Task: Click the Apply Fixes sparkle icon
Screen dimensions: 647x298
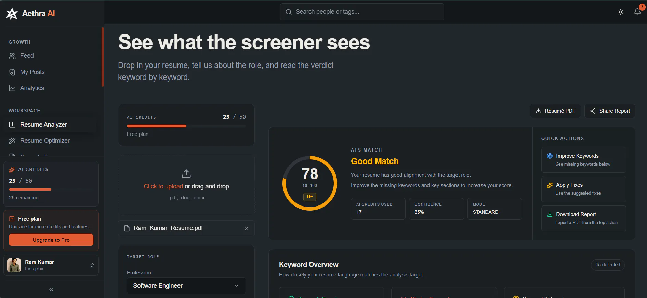Action: pos(550,185)
